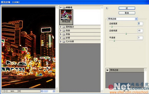Click the preview vertical scrollbar up arrow
Image resolution: width=149 pixels, height=94 pixels.
tap(57, 7)
